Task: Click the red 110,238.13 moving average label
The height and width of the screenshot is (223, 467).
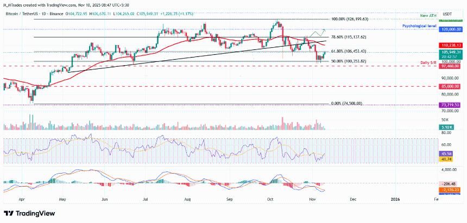Action: click(x=451, y=45)
